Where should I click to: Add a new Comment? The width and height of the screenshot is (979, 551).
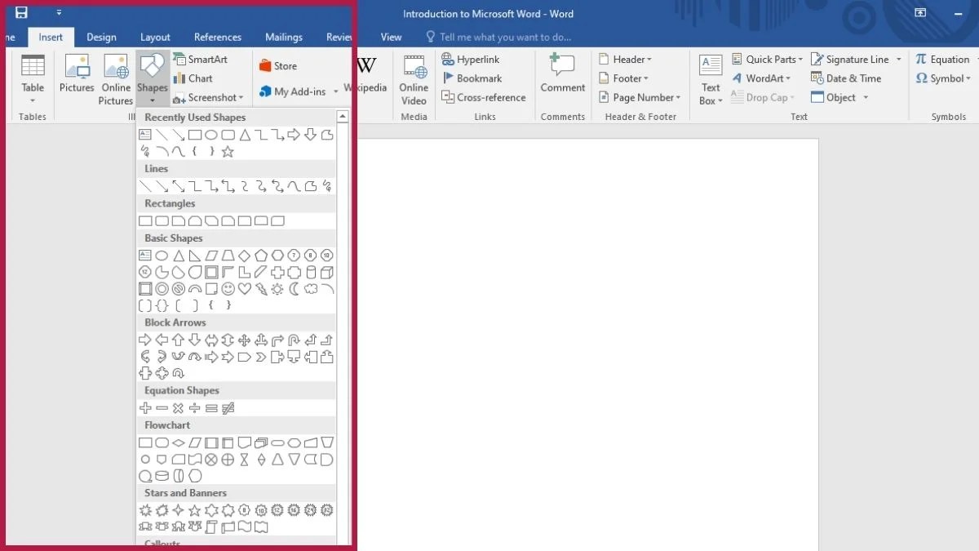pos(563,74)
